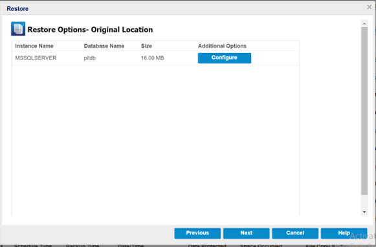376x247 pixels.
Task: Click the Additional Options column header
Action: click(x=222, y=46)
